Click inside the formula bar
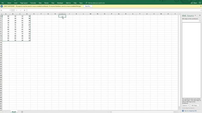202x113 pixels. pyautogui.click(x=113, y=10)
